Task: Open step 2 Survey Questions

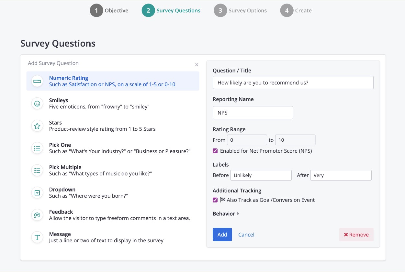Action: click(x=171, y=10)
